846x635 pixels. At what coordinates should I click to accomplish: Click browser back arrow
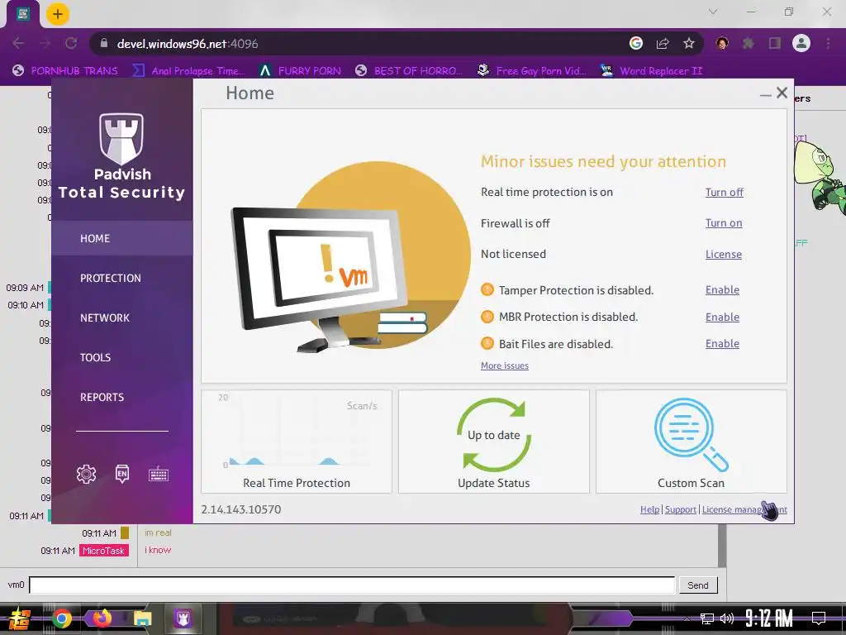(x=18, y=43)
